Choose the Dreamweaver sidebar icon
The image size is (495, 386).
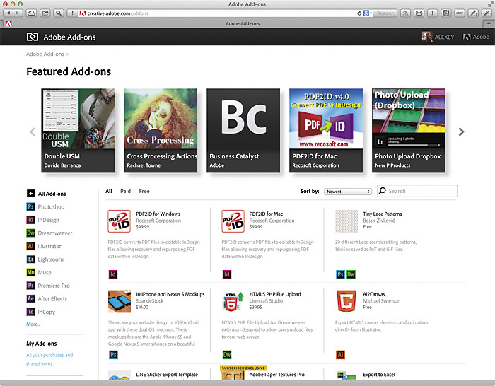[x=30, y=233]
